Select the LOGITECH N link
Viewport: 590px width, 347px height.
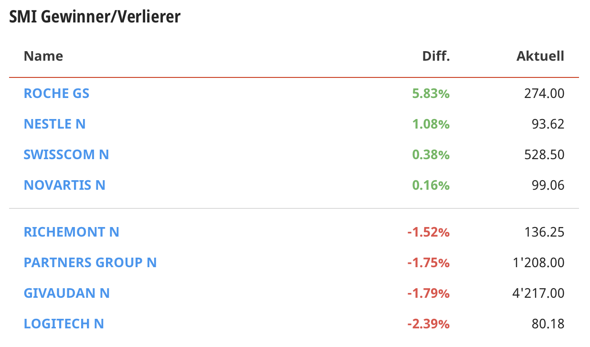click(x=64, y=324)
